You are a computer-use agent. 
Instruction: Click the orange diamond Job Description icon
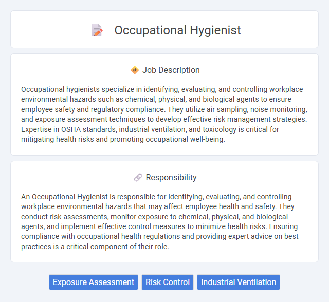click(135, 70)
